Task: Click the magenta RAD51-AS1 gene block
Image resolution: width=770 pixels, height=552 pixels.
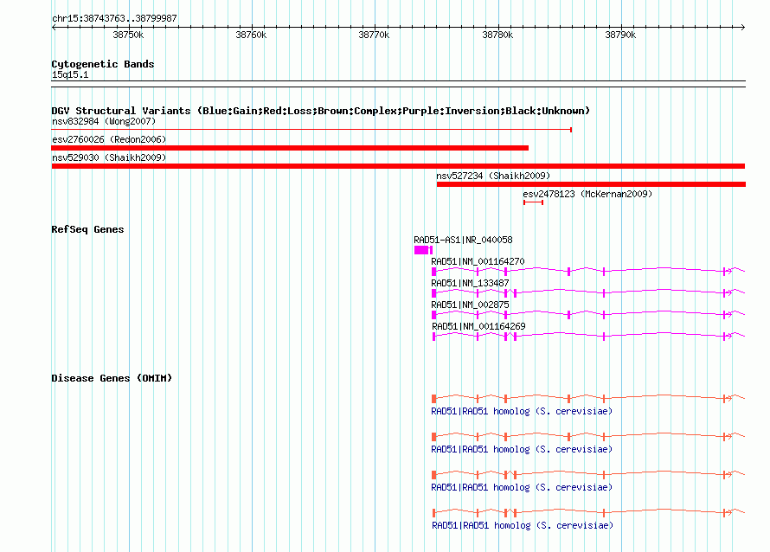Action: 423,250
